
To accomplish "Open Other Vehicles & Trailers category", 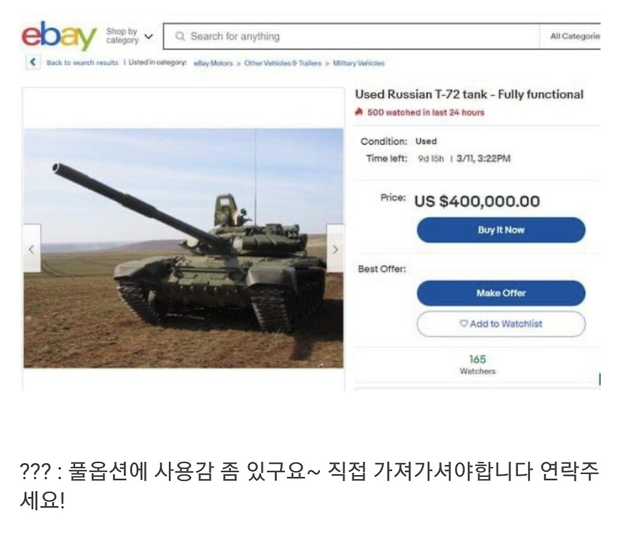I will [x=283, y=63].
